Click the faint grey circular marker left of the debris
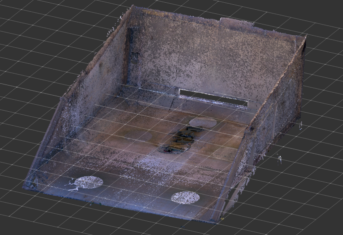Screen dimensions: 343x235 (138, 136)
